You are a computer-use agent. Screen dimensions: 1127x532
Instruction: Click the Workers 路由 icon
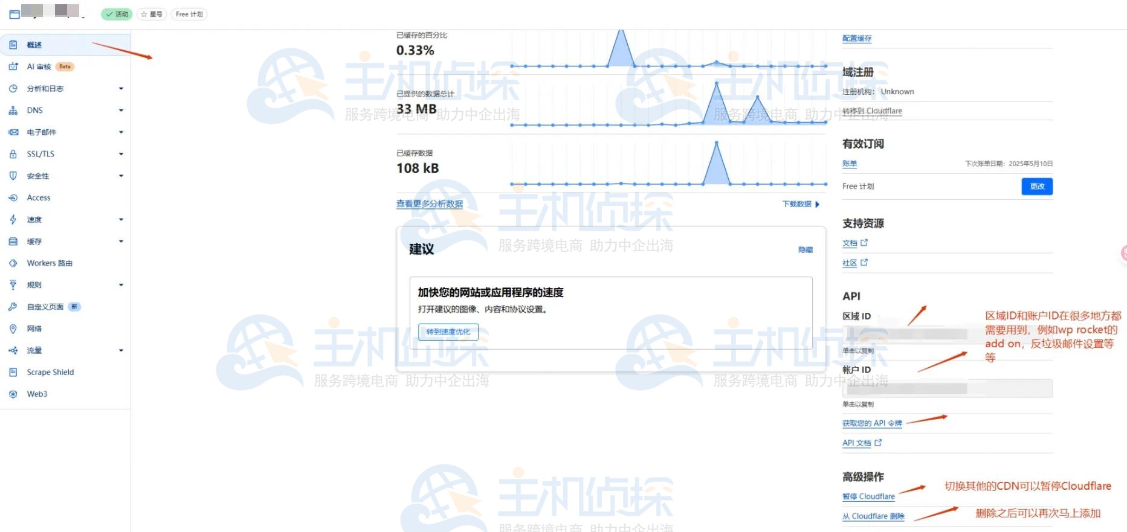13,263
